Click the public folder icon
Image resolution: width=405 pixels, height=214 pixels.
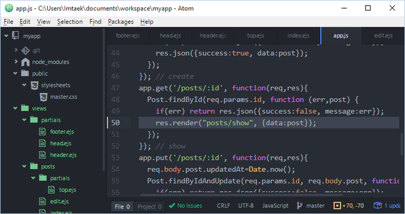pyautogui.click(x=25, y=73)
